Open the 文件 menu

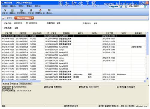(21, 6)
